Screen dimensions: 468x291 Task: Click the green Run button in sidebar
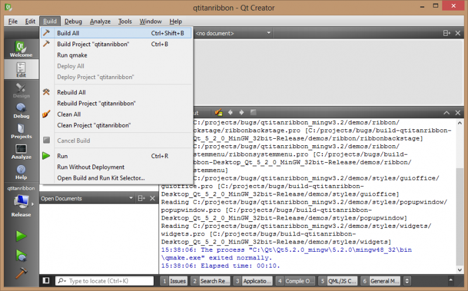click(x=20, y=236)
